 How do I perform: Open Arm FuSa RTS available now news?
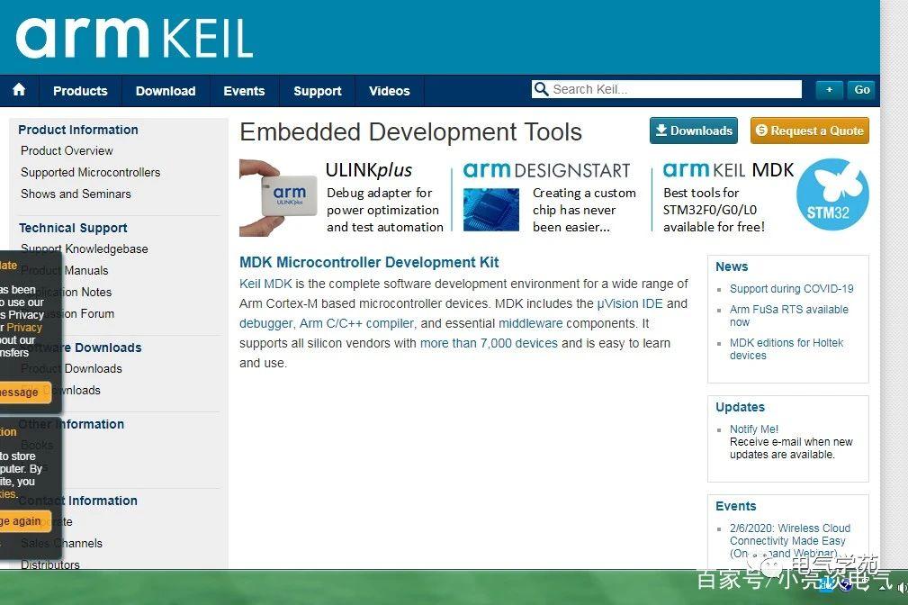[x=788, y=315]
